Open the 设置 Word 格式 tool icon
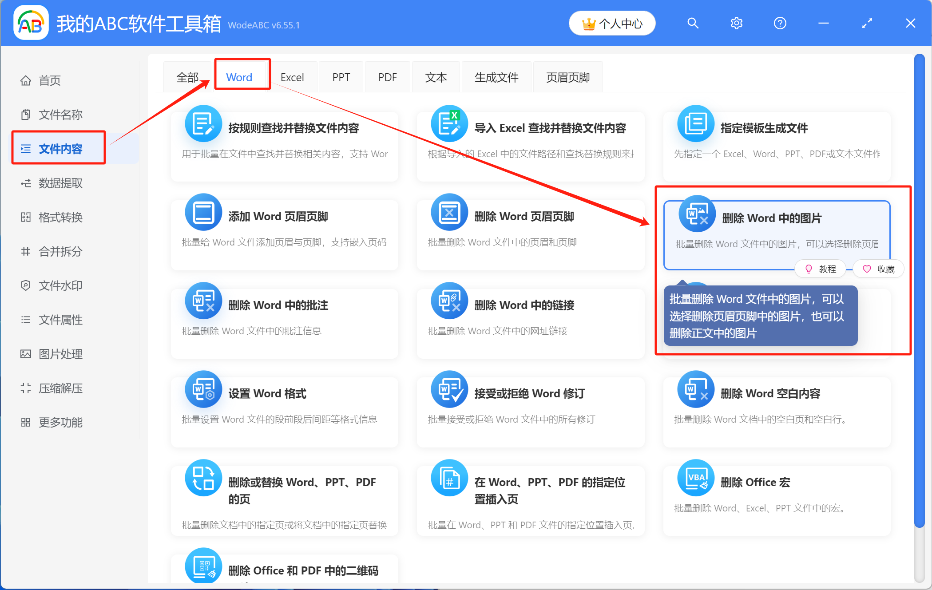This screenshot has width=932, height=590. coord(203,390)
